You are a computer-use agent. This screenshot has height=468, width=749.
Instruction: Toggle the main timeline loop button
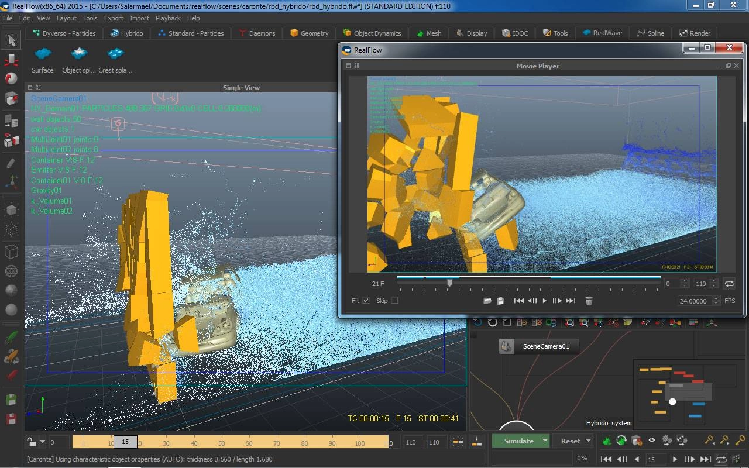tap(721, 459)
